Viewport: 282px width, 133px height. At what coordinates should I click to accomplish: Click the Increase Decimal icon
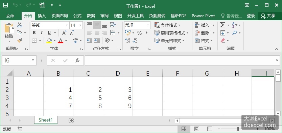click(x=127, y=41)
